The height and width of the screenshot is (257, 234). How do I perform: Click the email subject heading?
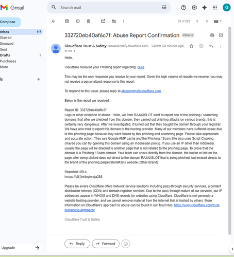point(122,35)
